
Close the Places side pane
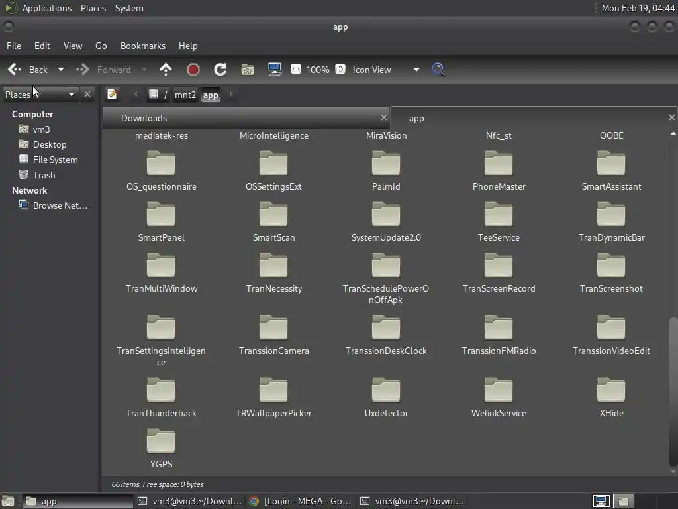click(x=87, y=94)
